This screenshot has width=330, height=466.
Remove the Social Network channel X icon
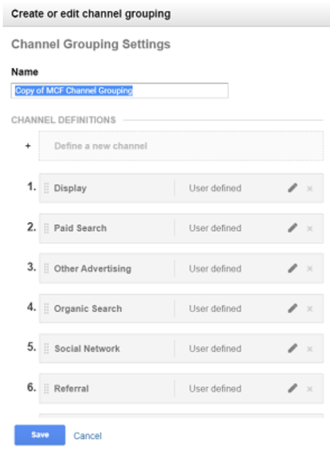pos(309,349)
